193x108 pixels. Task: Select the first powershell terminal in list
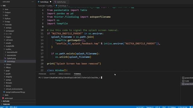[188, 78]
